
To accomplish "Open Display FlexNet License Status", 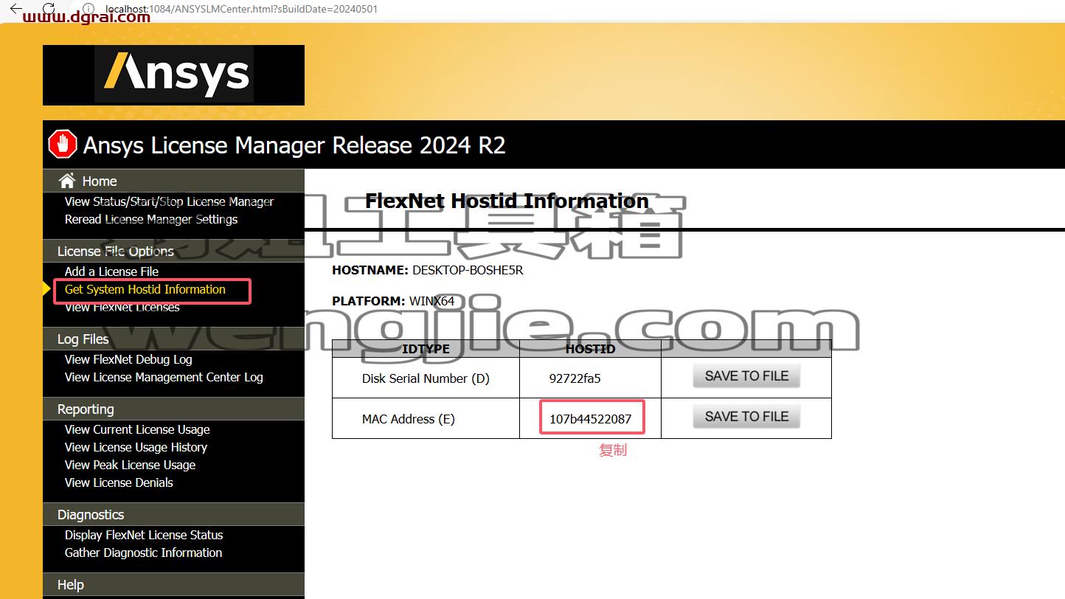I will tap(144, 535).
